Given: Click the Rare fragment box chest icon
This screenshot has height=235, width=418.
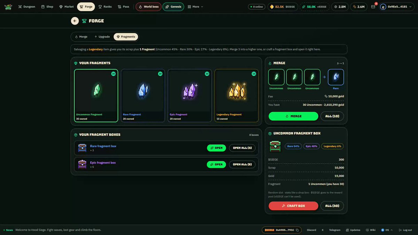Looking at the screenshot, I should pyautogui.click(x=82, y=148).
